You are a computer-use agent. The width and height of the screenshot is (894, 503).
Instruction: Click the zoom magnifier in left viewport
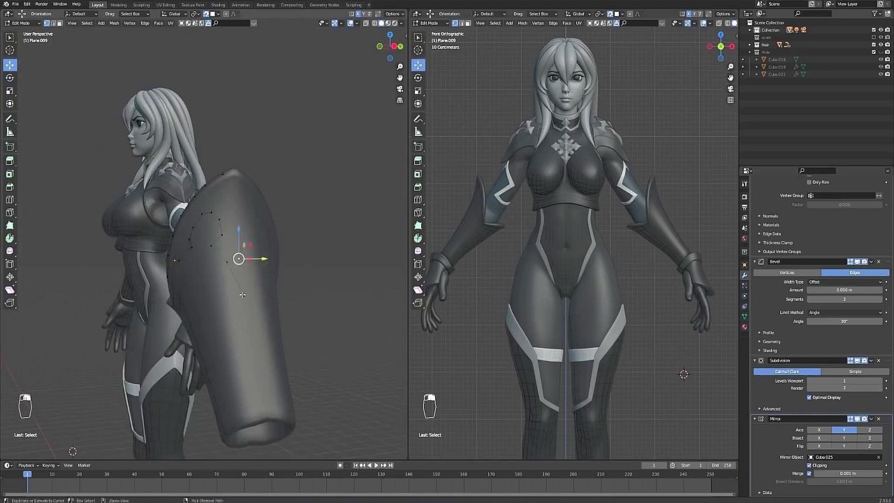[x=400, y=66]
